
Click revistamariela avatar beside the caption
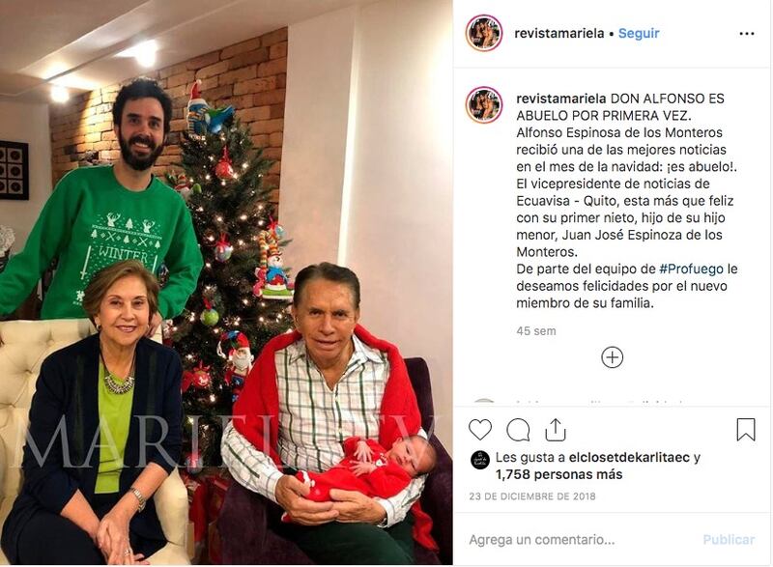click(x=484, y=105)
